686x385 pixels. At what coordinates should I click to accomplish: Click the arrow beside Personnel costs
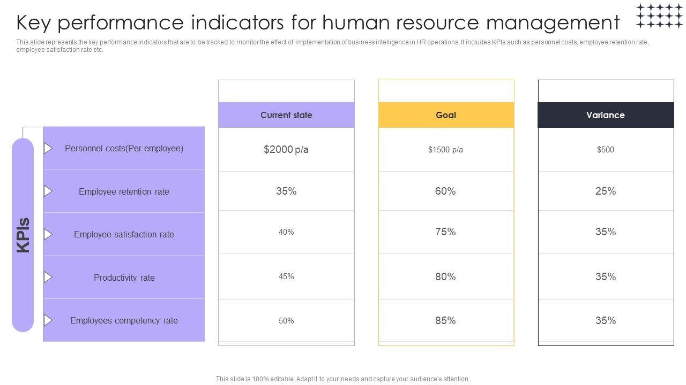[48, 148]
